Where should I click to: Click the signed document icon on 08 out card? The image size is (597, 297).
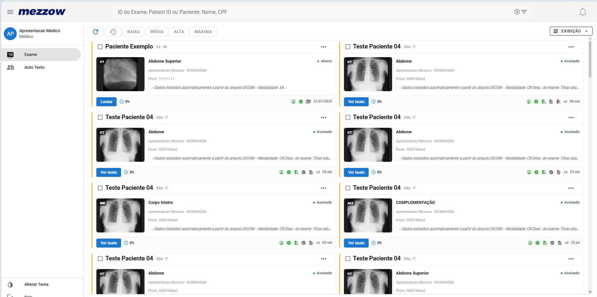click(x=558, y=101)
